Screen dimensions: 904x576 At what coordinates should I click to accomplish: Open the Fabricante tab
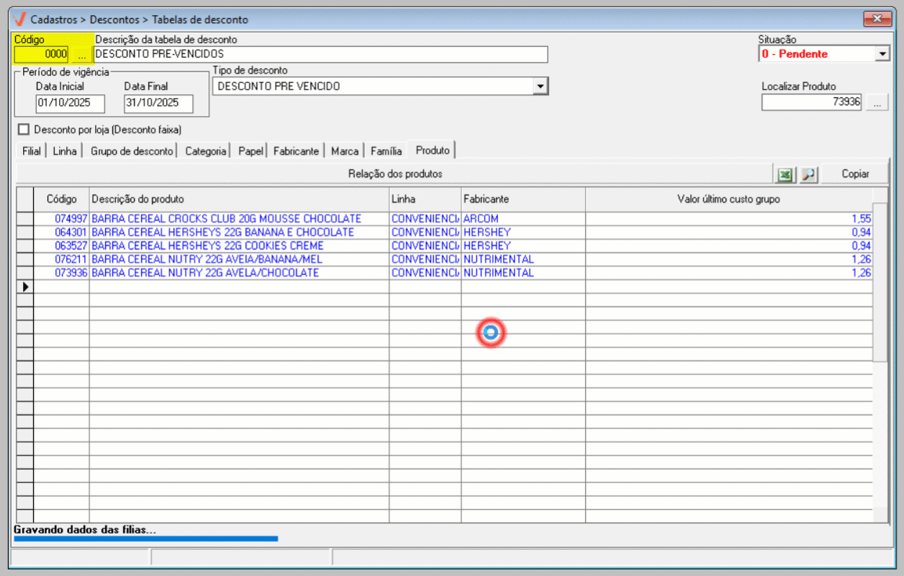click(296, 151)
